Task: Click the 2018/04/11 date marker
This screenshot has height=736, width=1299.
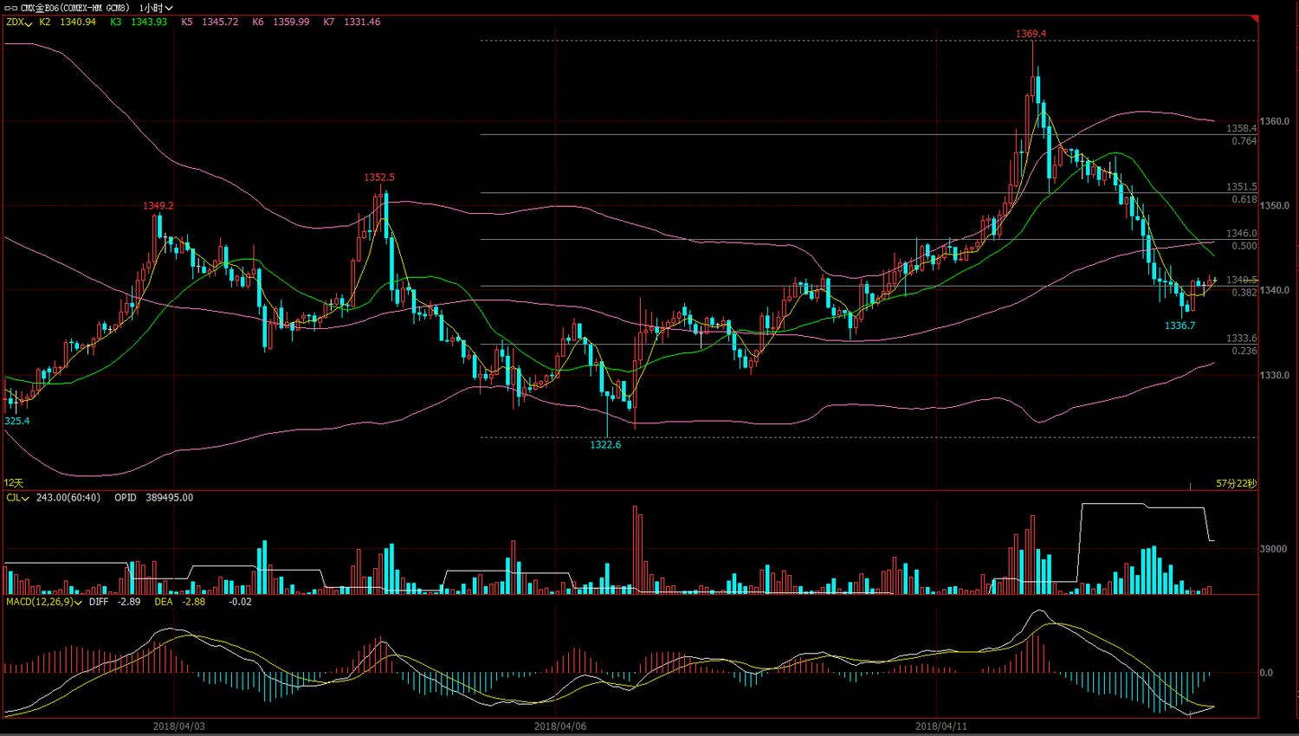Action: coord(941,726)
